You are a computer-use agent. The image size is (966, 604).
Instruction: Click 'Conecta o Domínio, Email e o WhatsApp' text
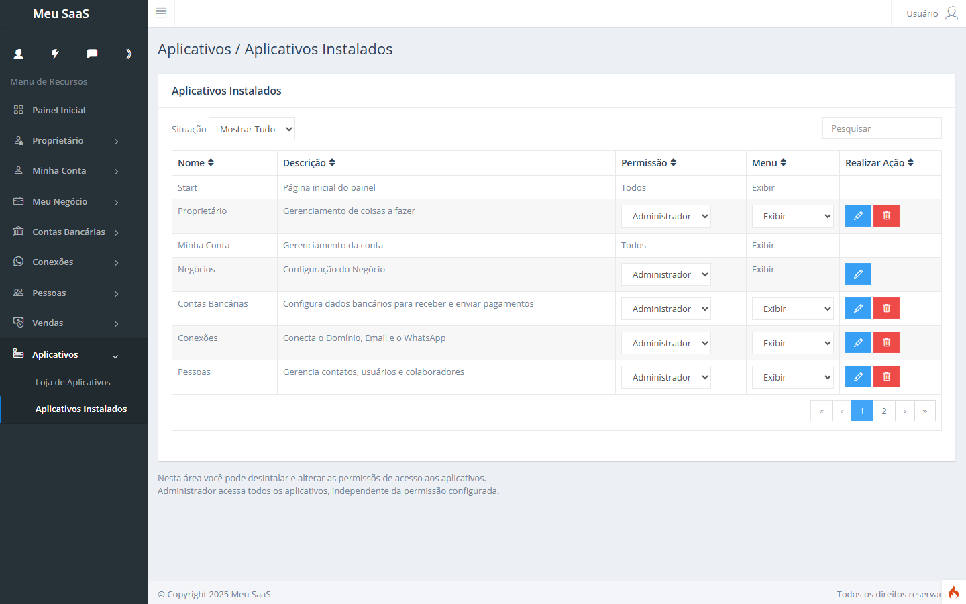coord(364,338)
